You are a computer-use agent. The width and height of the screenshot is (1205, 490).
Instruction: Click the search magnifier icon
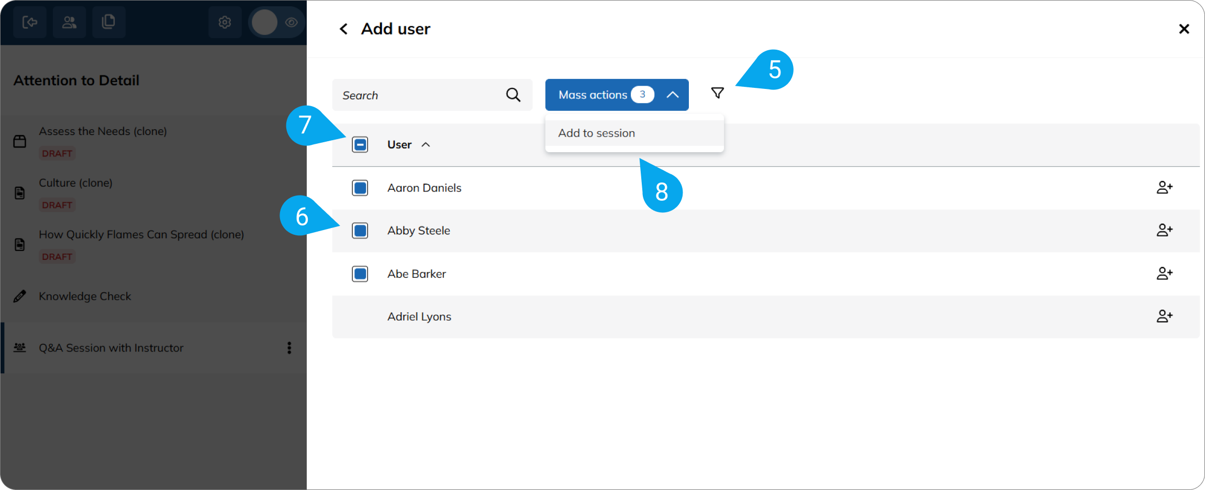(512, 95)
